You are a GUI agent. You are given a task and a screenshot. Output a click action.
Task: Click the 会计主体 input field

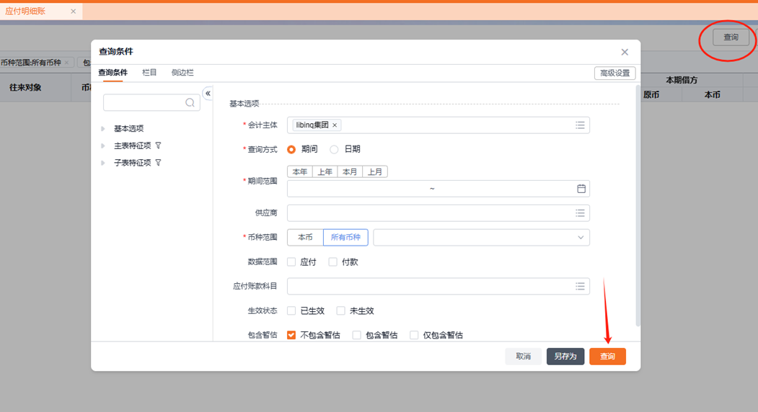point(438,125)
